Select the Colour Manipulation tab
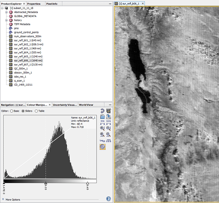 tap(37, 105)
